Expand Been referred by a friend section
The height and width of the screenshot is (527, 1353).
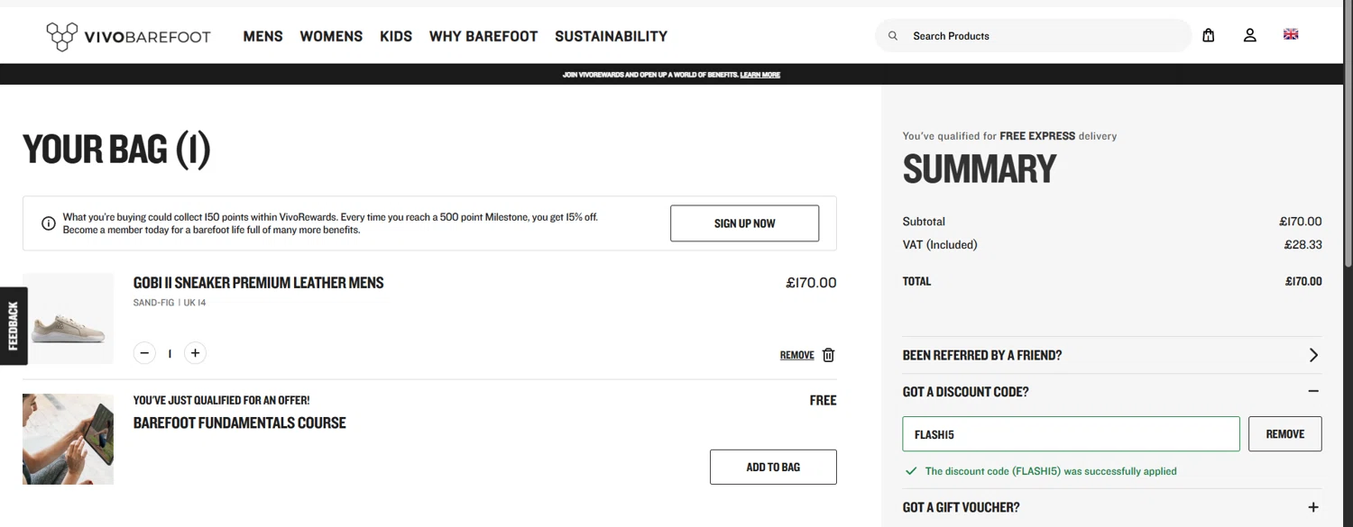[1112, 355]
